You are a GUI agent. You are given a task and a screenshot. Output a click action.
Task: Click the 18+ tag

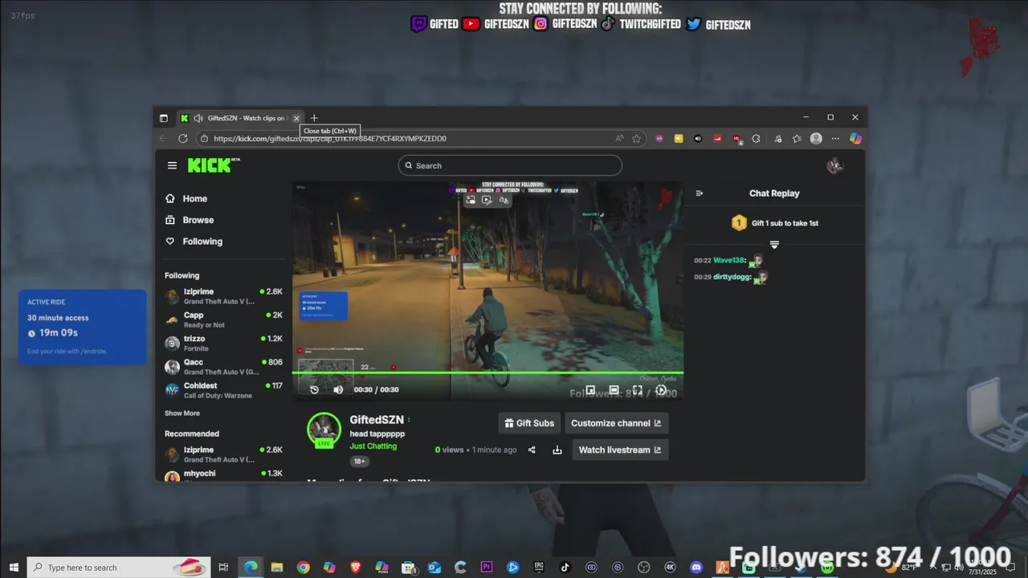[359, 462]
